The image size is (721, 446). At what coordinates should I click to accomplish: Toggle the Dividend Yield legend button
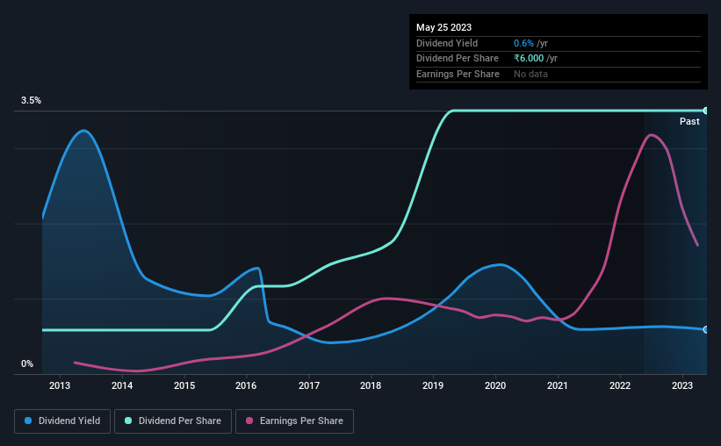click(62, 421)
